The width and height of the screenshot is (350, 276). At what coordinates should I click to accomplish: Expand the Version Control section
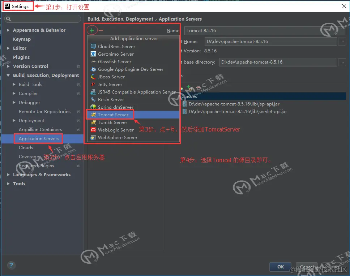click(x=8, y=66)
